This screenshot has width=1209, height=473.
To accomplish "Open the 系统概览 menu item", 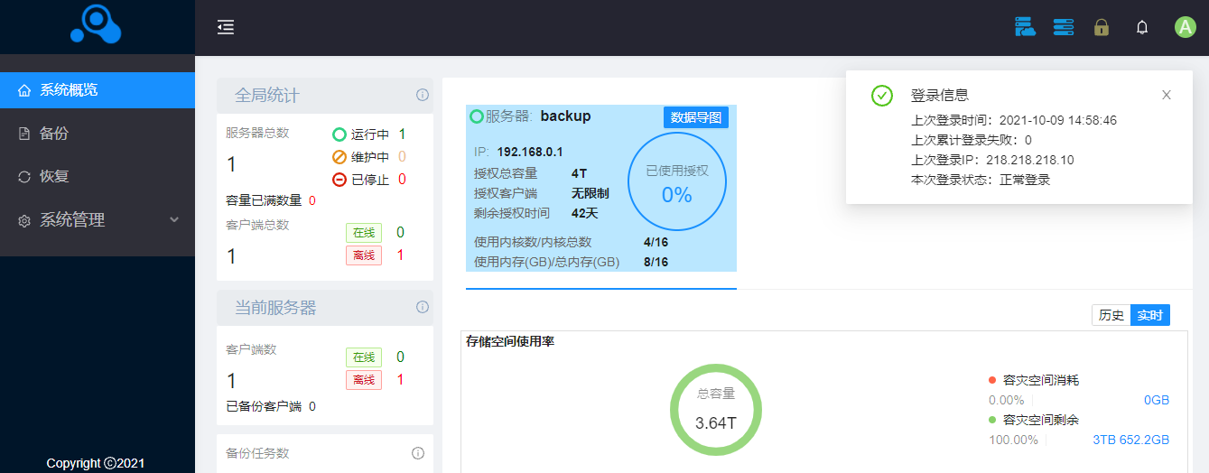I will [x=98, y=90].
